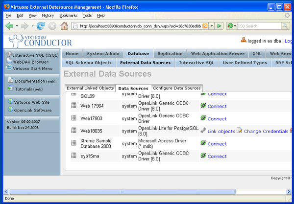The image size is (294, 204).
Task: Click the green Go arrow button
Action: [219, 26]
